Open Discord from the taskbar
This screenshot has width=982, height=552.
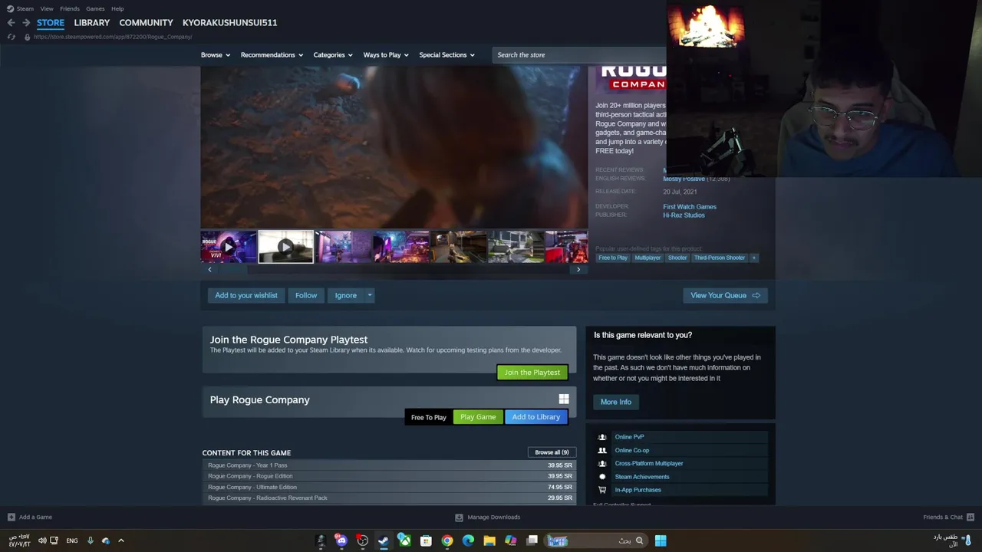pos(341,540)
